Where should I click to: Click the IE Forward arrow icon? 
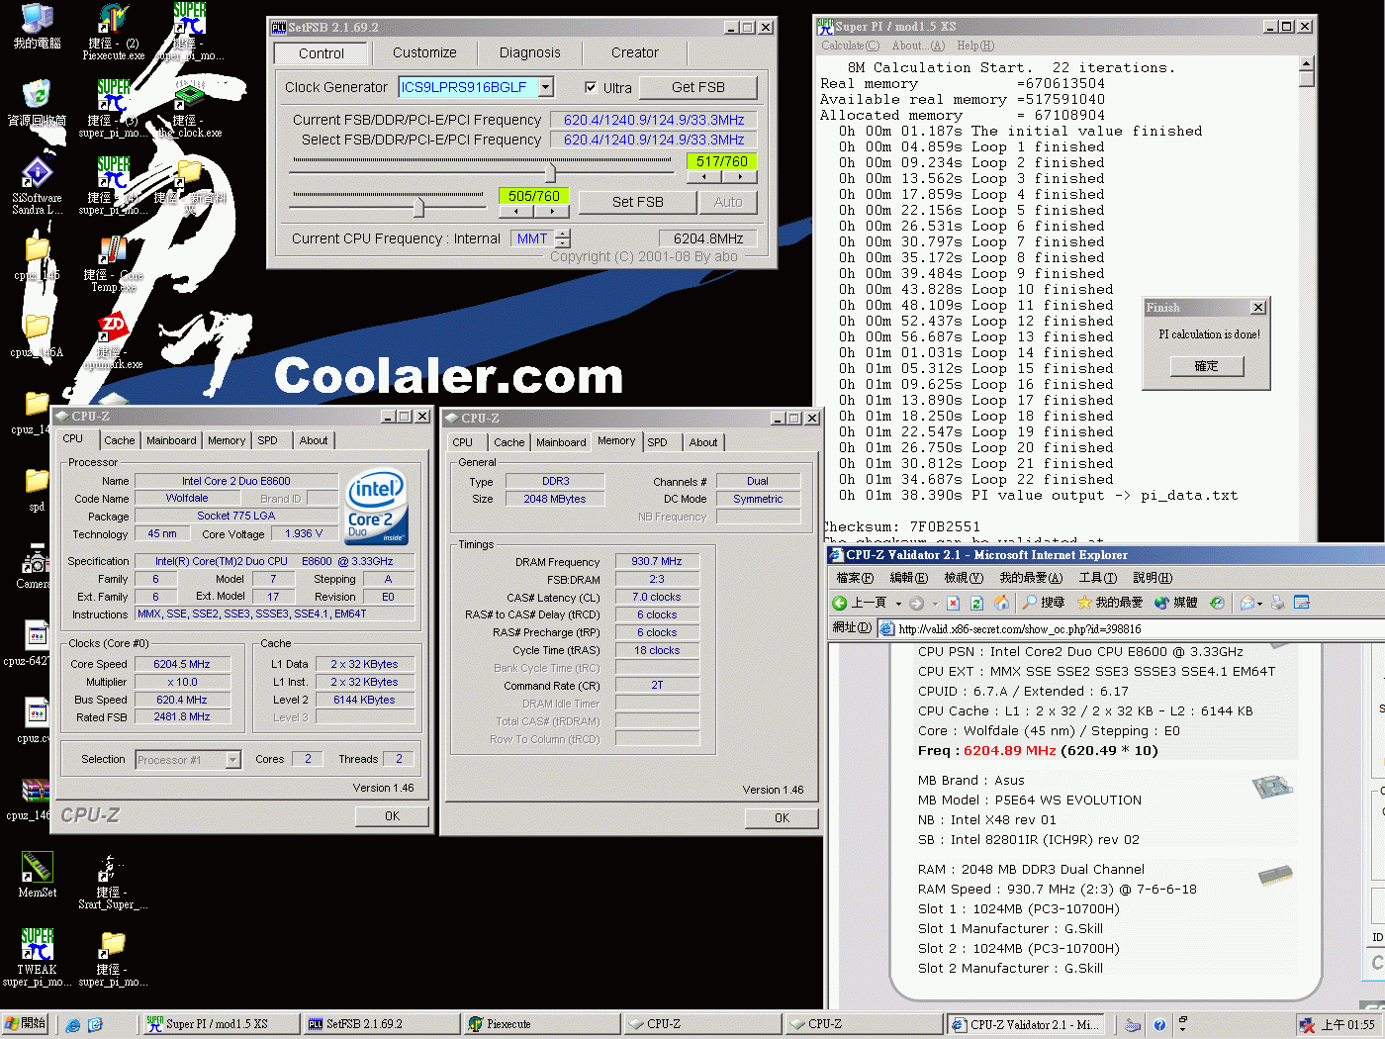pyautogui.click(x=916, y=603)
